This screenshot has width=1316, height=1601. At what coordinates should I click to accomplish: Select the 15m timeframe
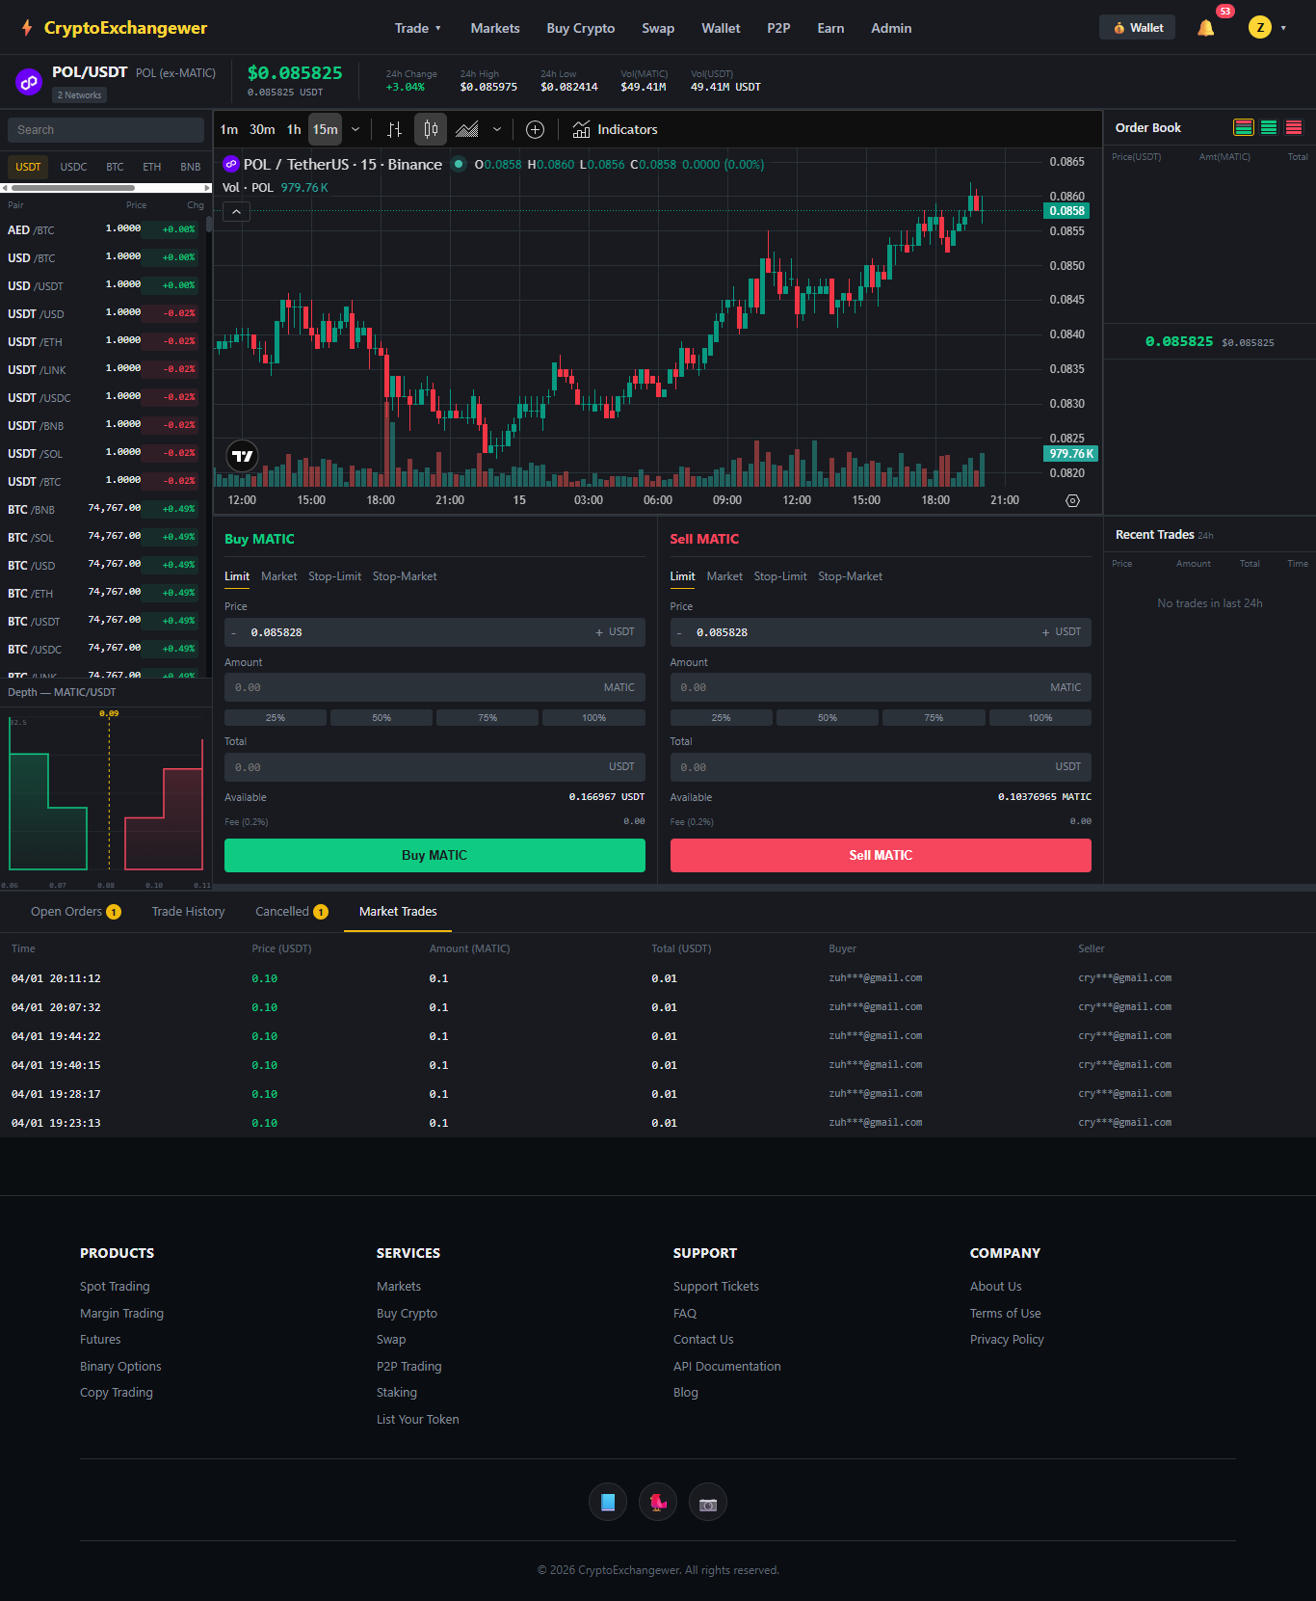point(326,129)
